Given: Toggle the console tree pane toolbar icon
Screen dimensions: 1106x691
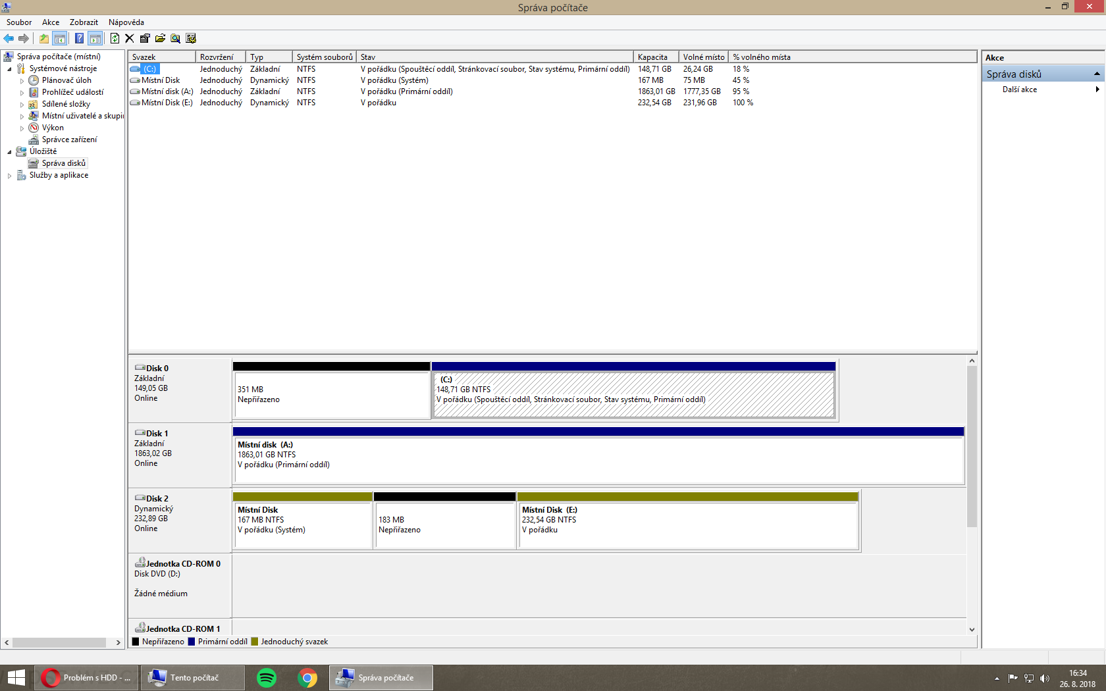Looking at the screenshot, I should (60, 38).
